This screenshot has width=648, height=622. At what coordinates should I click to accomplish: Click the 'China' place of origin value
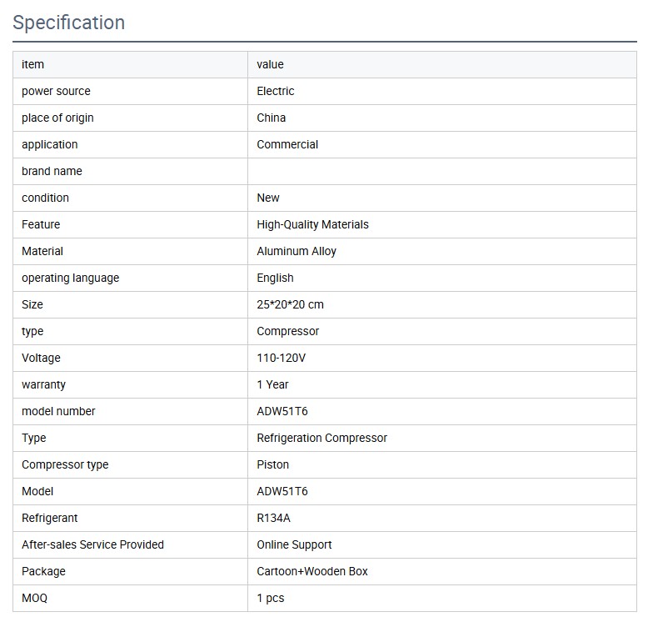tap(272, 118)
